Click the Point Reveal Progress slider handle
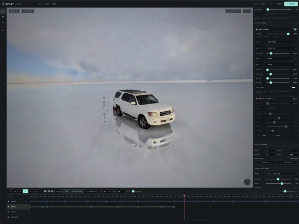The width and height of the screenshot is (299, 224). (288, 34)
